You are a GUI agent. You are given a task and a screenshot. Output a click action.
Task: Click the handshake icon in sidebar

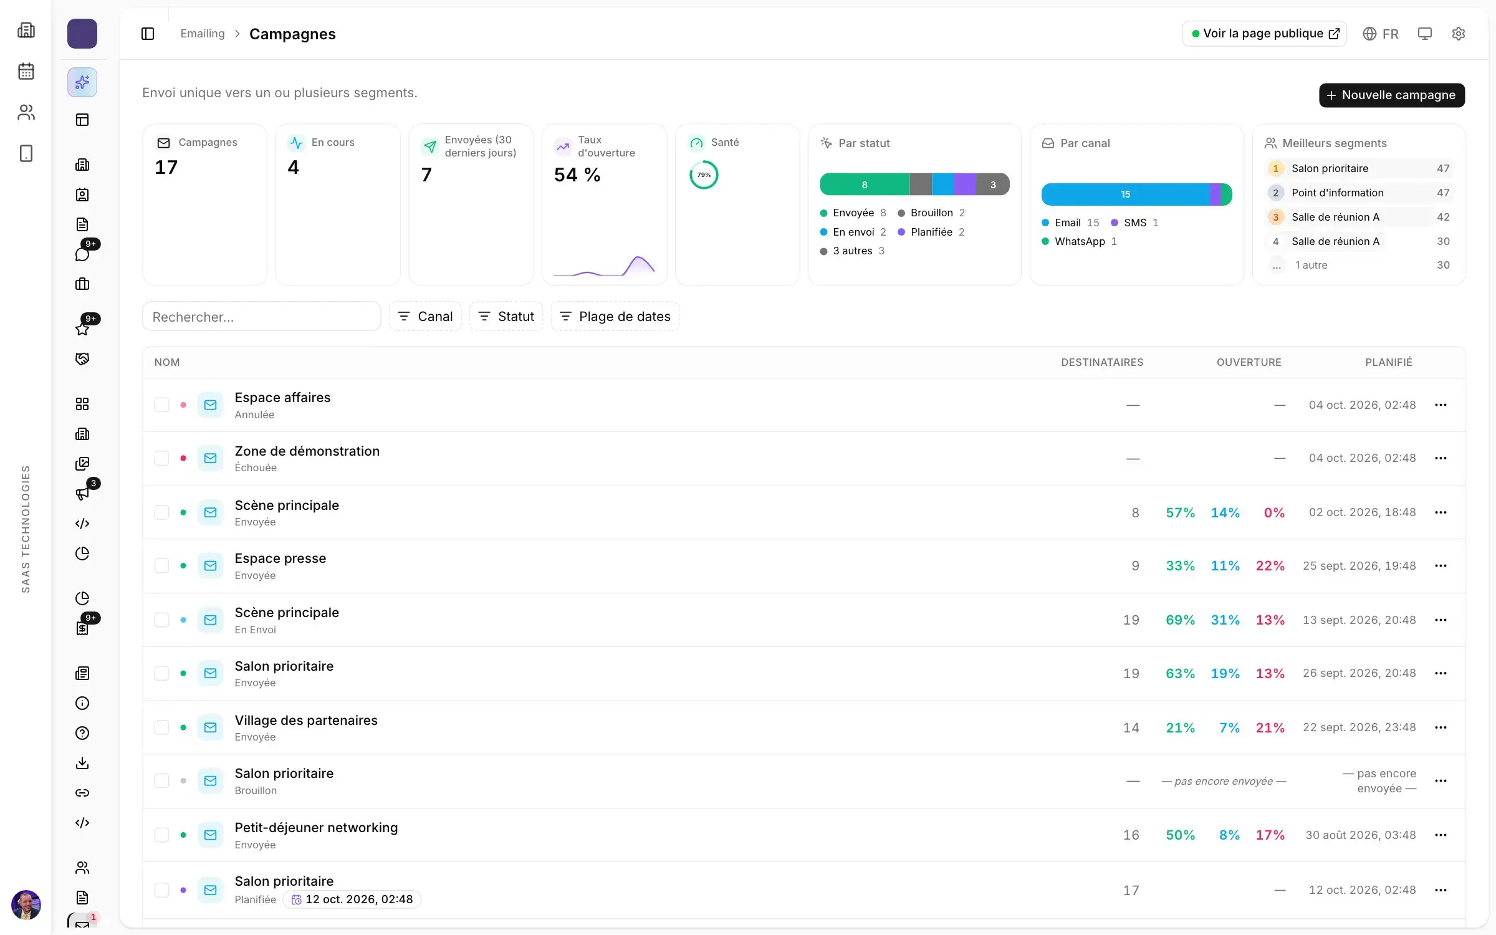click(82, 358)
